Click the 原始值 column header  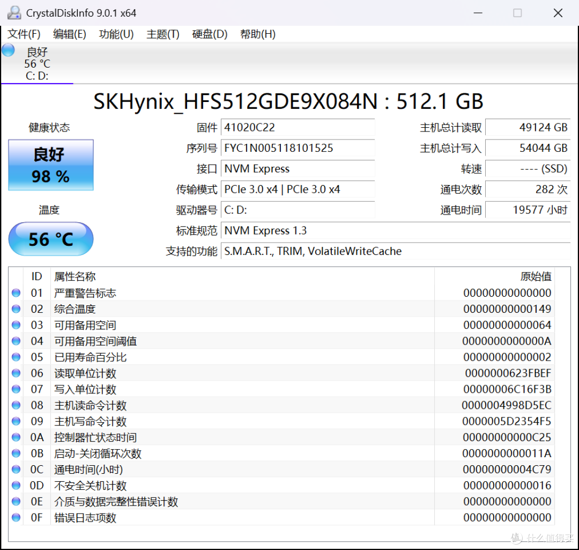click(494, 276)
